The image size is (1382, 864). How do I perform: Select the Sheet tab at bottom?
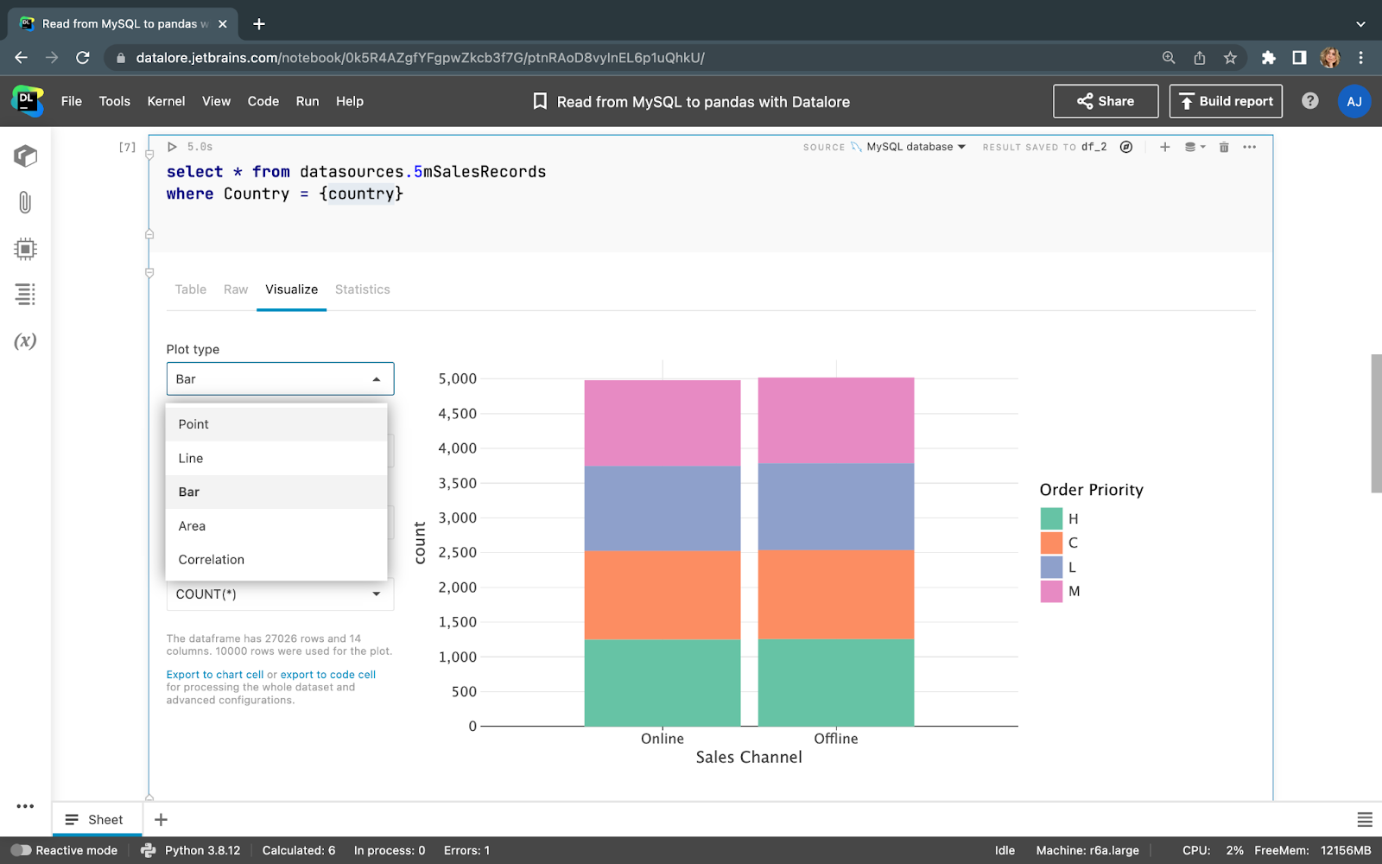(97, 820)
